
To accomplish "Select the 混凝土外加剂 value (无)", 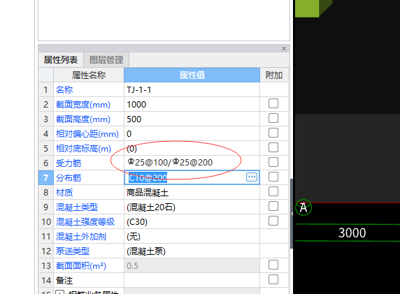I will 134,237.
